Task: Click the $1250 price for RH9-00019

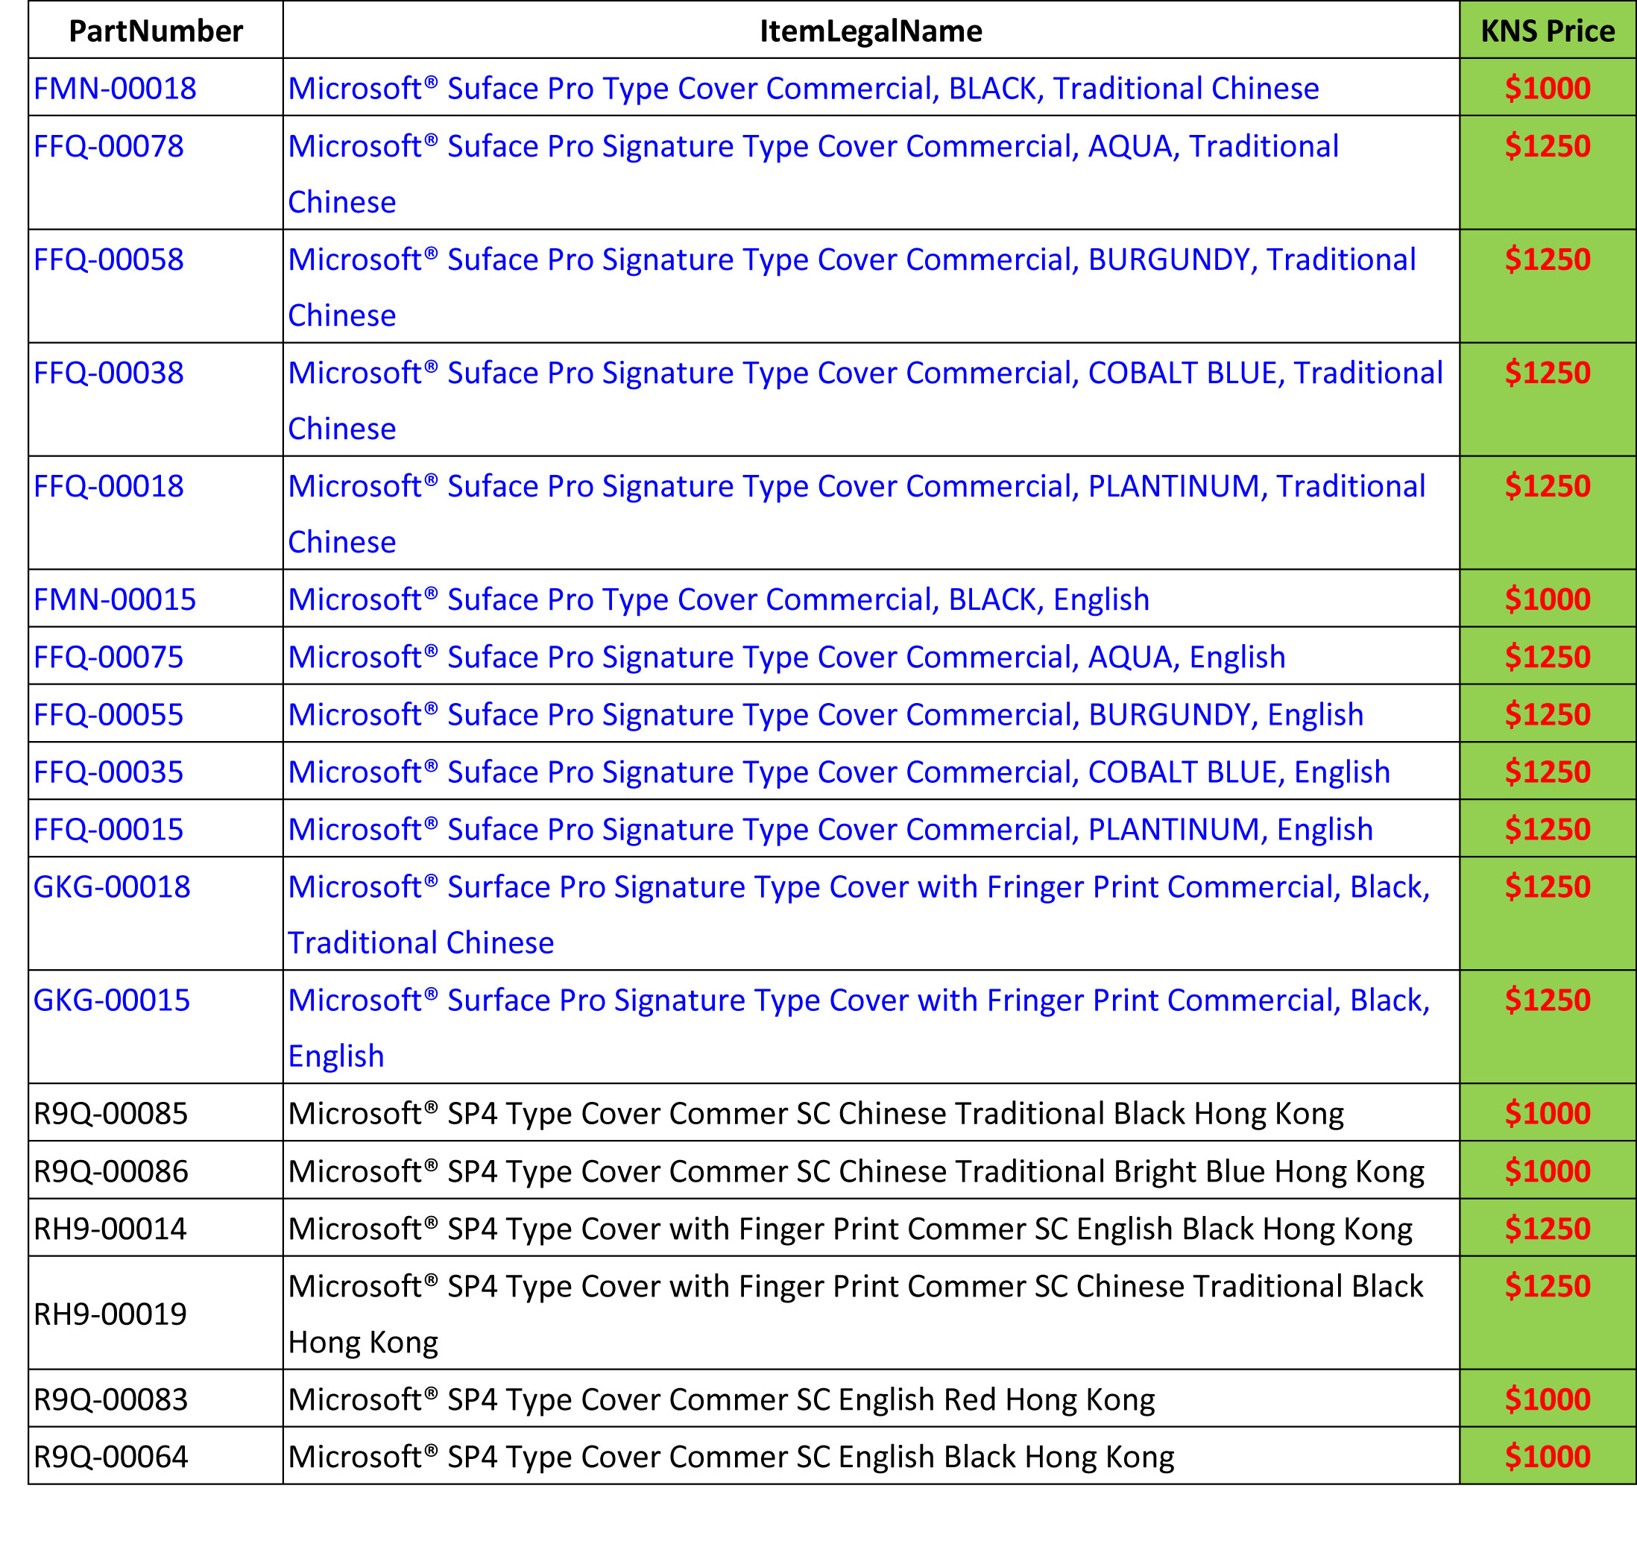Action: [1548, 1286]
